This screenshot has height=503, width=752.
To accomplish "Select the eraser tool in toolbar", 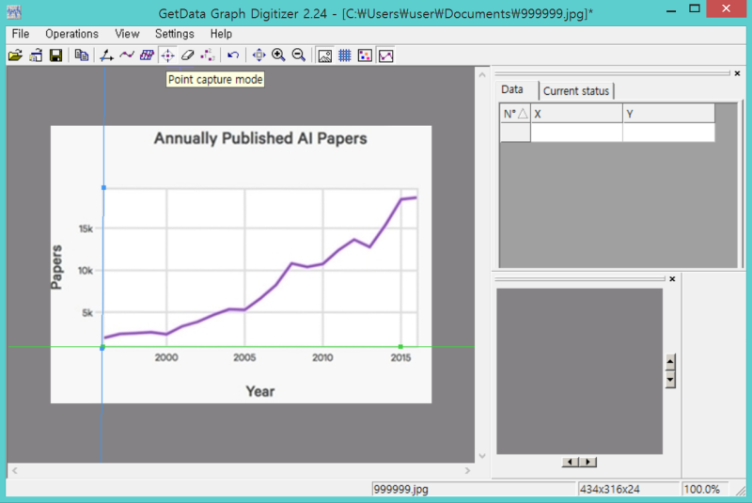I will (x=187, y=55).
